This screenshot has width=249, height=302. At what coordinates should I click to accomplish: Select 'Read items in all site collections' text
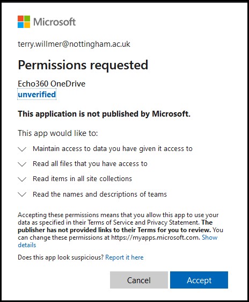(82, 179)
